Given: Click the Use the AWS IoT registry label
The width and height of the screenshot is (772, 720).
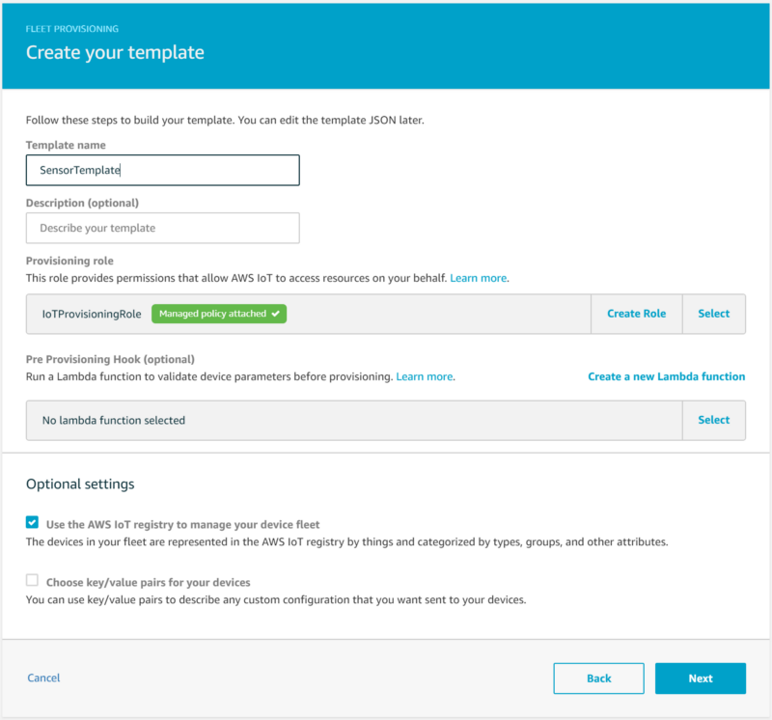Looking at the screenshot, I should tap(182, 524).
